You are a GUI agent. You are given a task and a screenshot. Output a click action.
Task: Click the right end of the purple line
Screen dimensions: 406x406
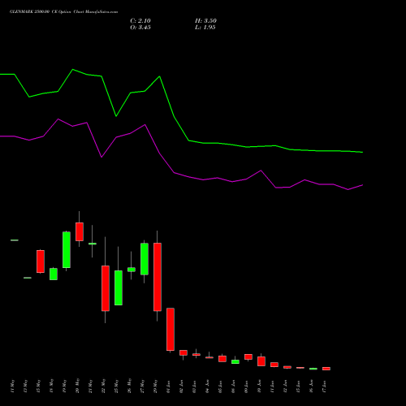click(x=362, y=185)
